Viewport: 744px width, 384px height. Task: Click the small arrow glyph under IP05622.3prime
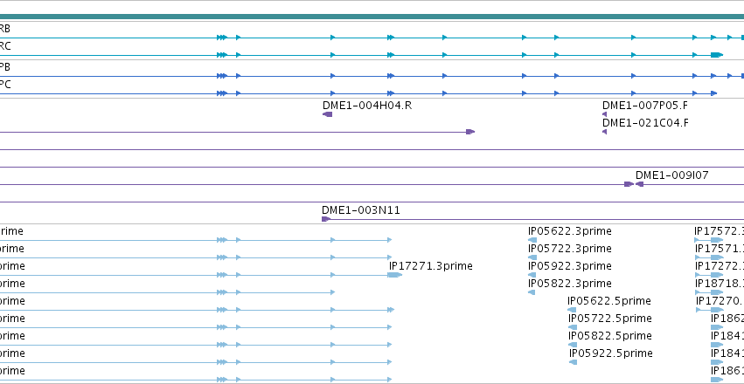click(532, 240)
